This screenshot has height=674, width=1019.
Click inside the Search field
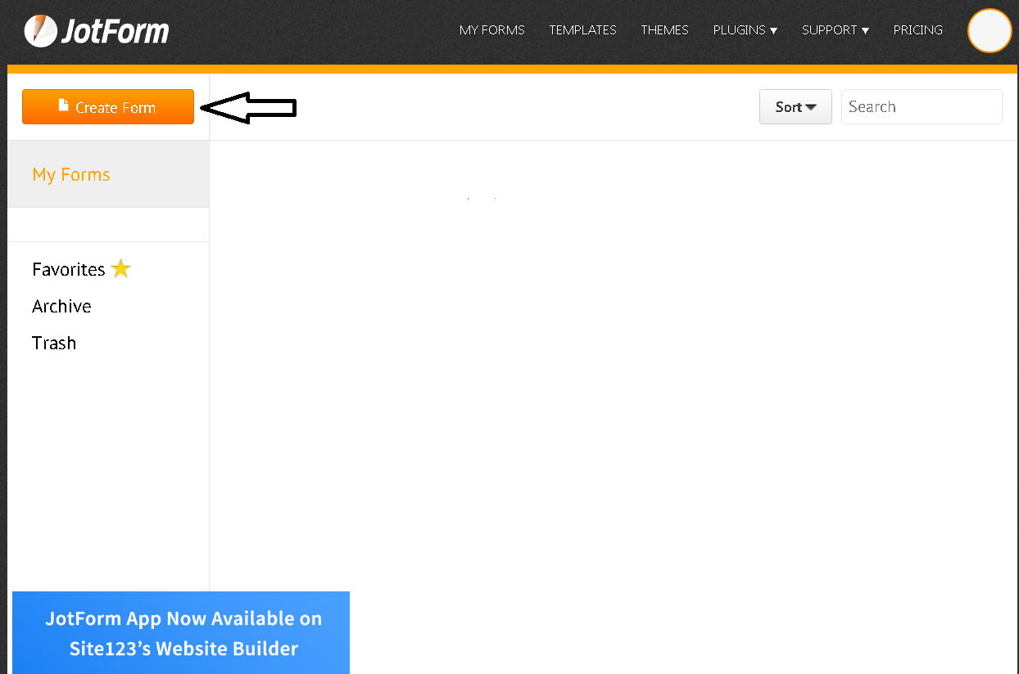tap(921, 106)
